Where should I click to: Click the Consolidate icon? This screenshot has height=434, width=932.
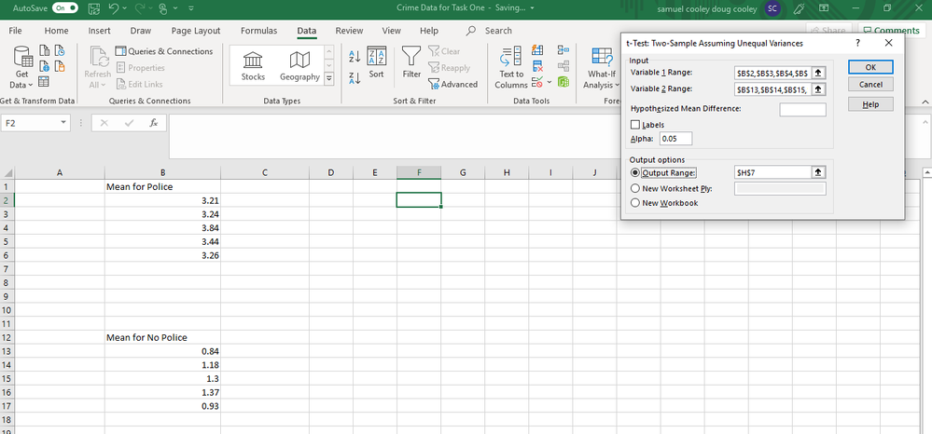click(563, 51)
